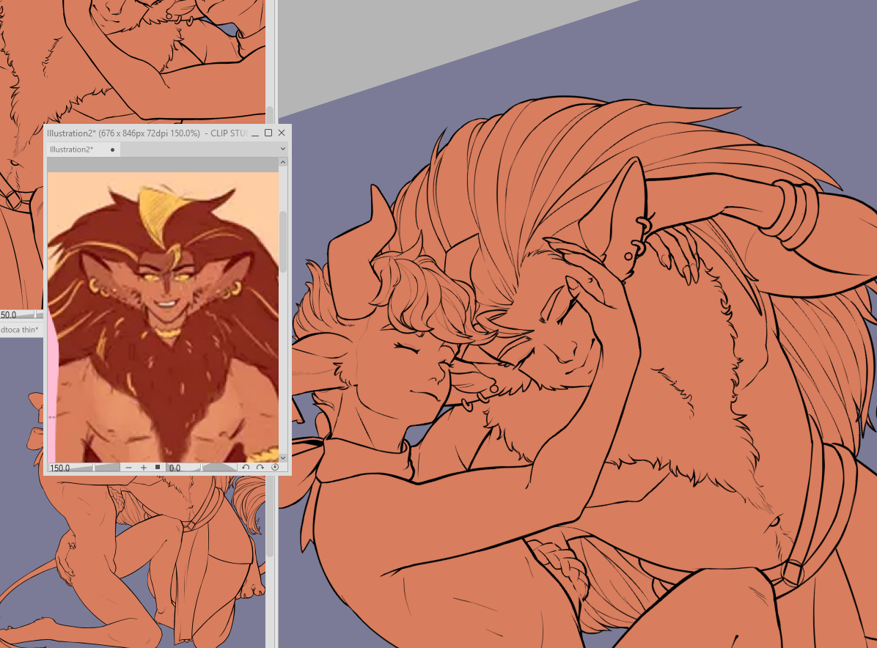877x648 pixels.
Task: Zoom out in Illustration2 window
Action: [129, 468]
